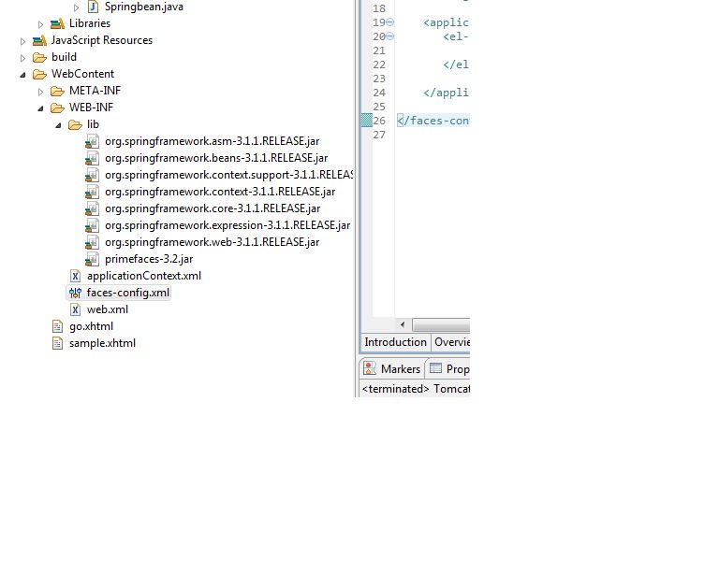This screenshot has height=574, width=719.
Task: Click the go.xhtml page icon
Action: click(57, 327)
